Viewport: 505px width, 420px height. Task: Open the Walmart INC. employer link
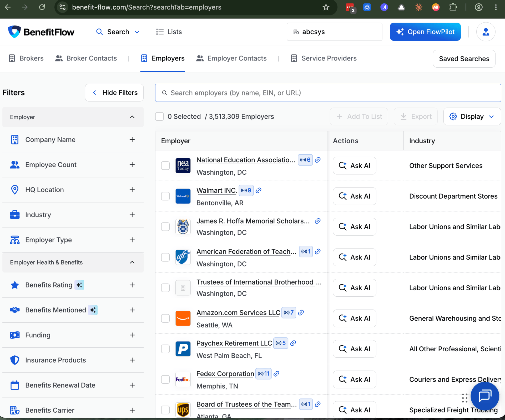tap(217, 190)
